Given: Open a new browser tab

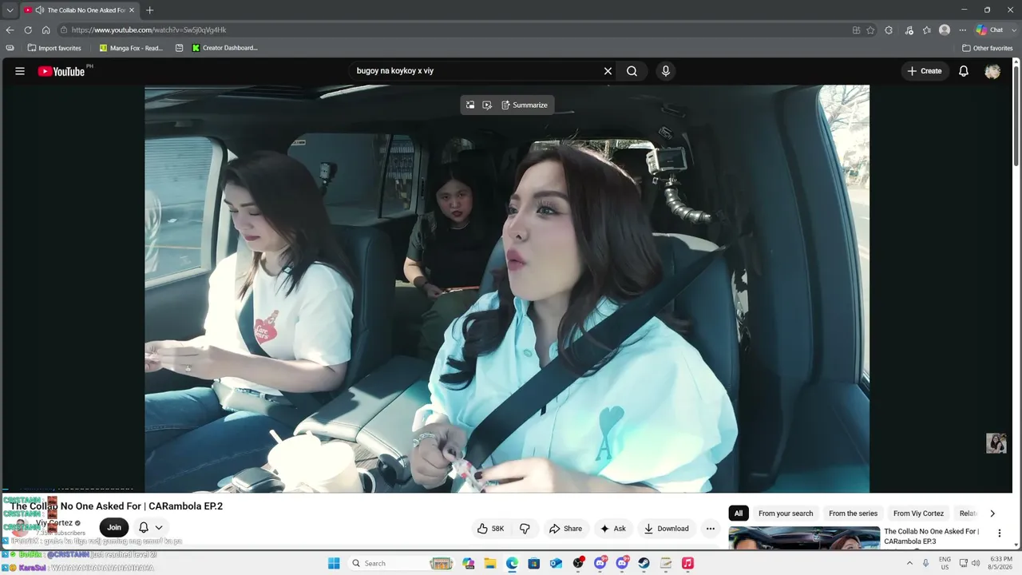Looking at the screenshot, I should pos(149,10).
